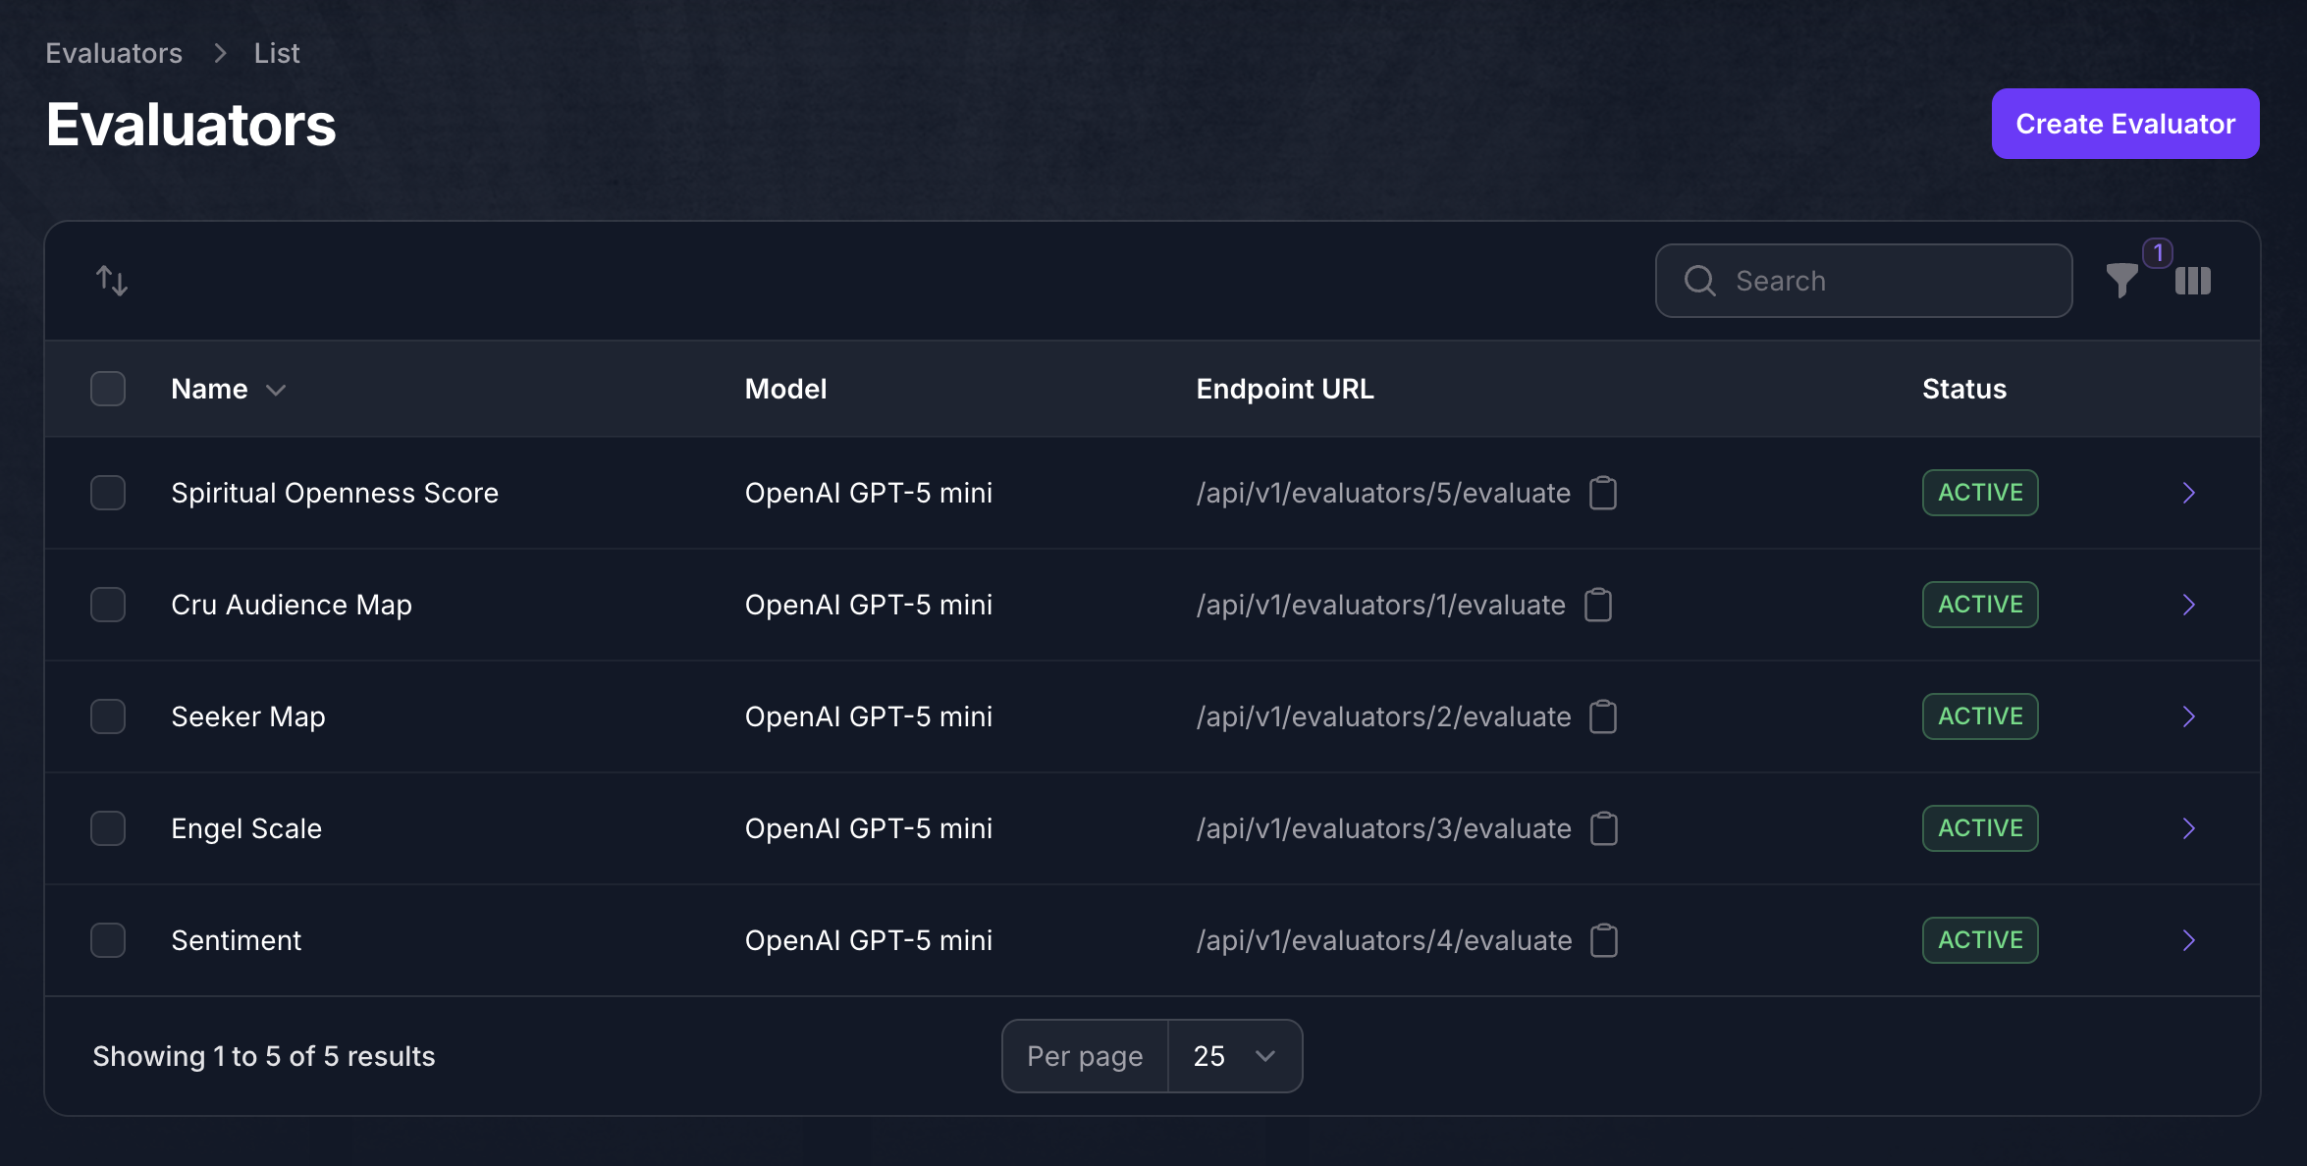Click the reorder records arrows icon
Image resolution: width=2307 pixels, height=1166 pixels.
click(112, 281)
